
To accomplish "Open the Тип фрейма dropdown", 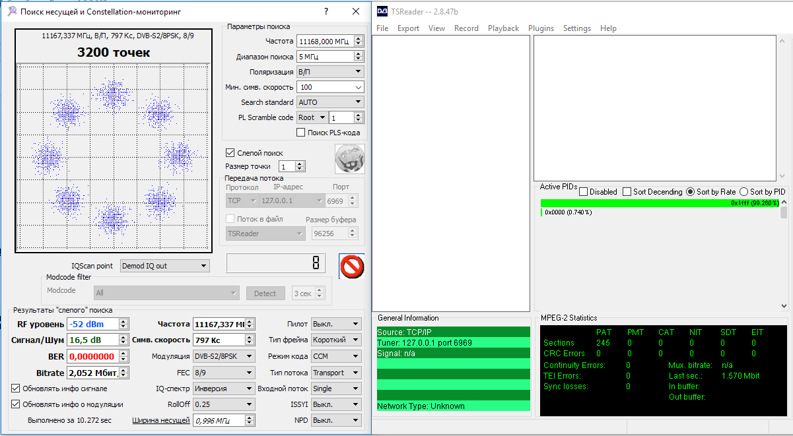I will pyautogui.click(x=336, y=340).
